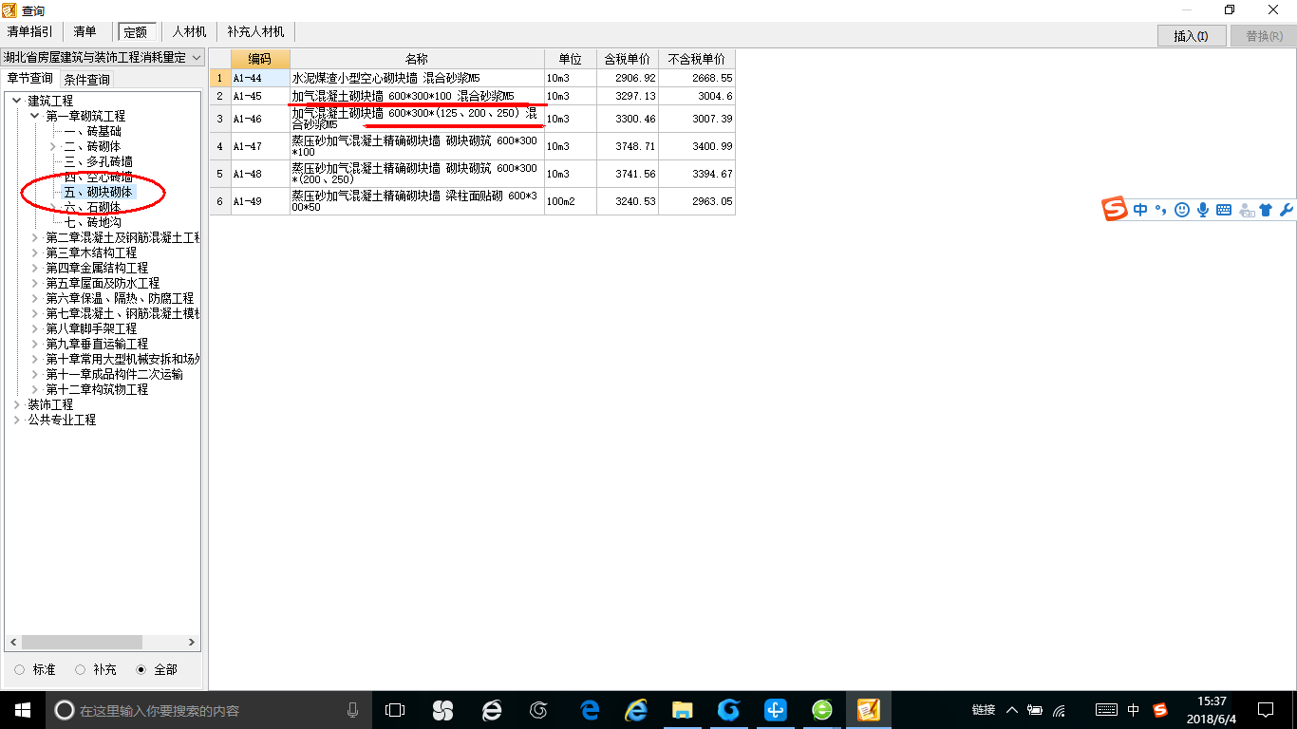
Task: Open Task View on the taskbar
Action: click(x=395, y=710)
